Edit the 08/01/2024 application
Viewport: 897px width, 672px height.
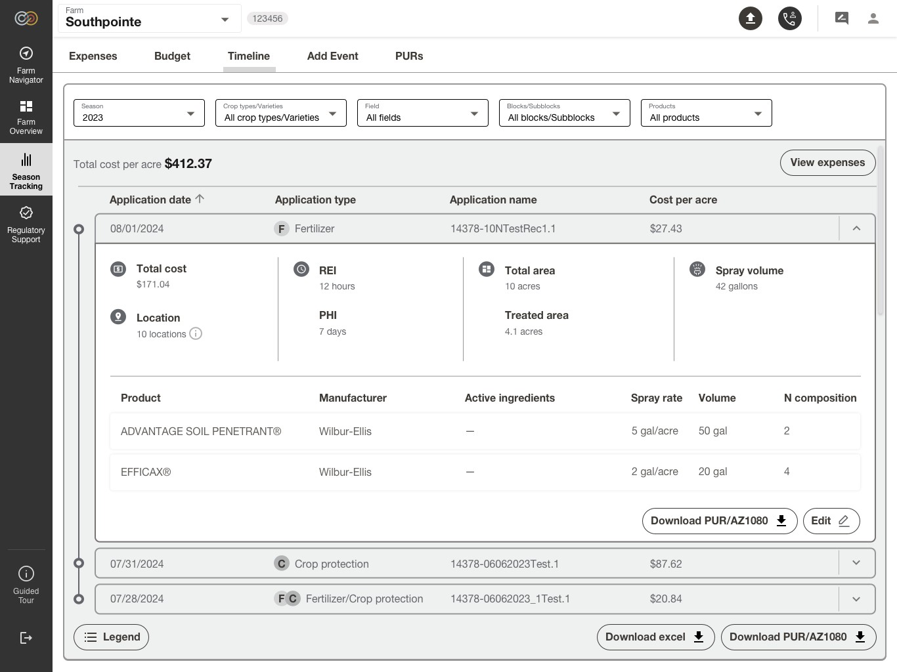[x=831, y=521]
